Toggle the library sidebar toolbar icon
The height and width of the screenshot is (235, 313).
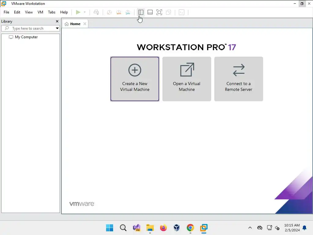141,12
